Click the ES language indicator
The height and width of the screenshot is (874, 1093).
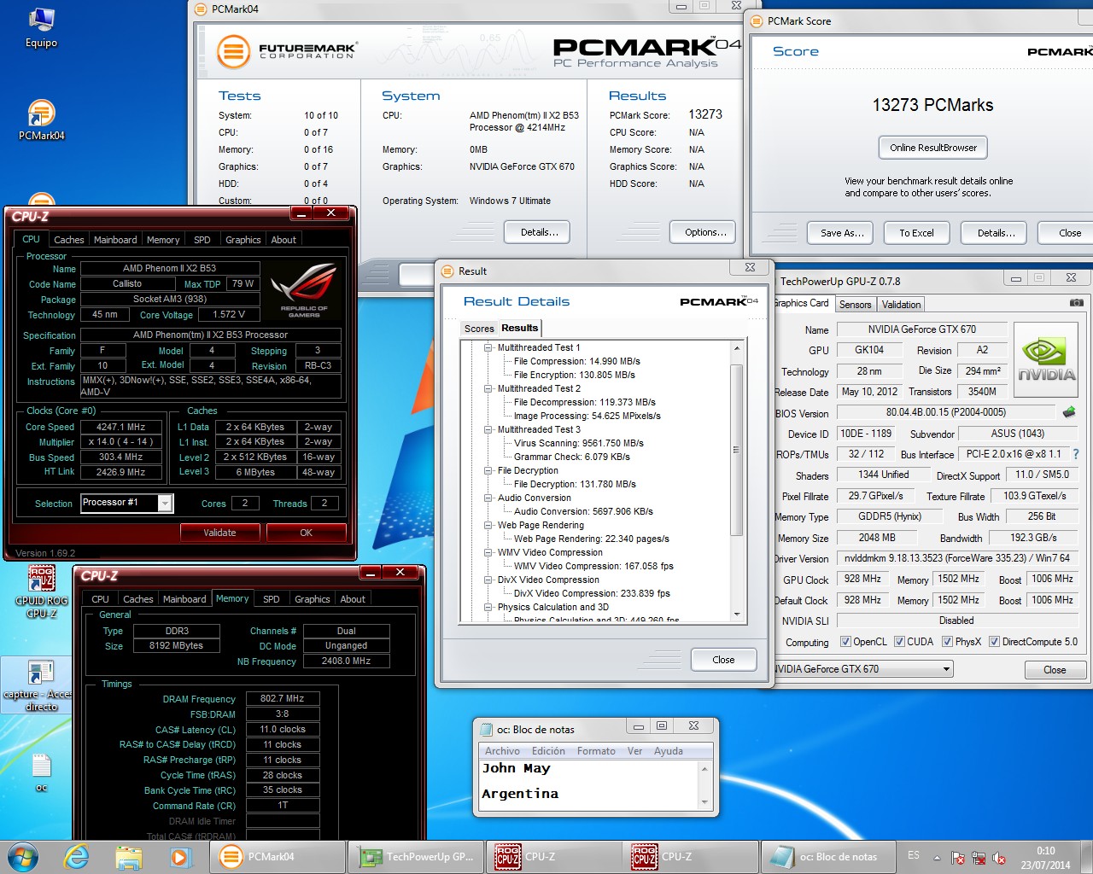(914, 855)
